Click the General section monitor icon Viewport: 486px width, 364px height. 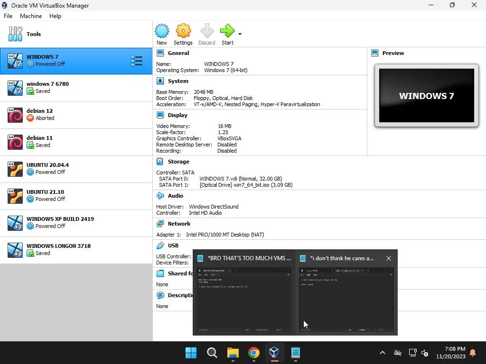coord(160,53)
